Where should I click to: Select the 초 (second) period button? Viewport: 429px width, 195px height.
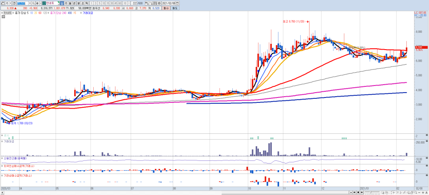(x=83, y=3)
